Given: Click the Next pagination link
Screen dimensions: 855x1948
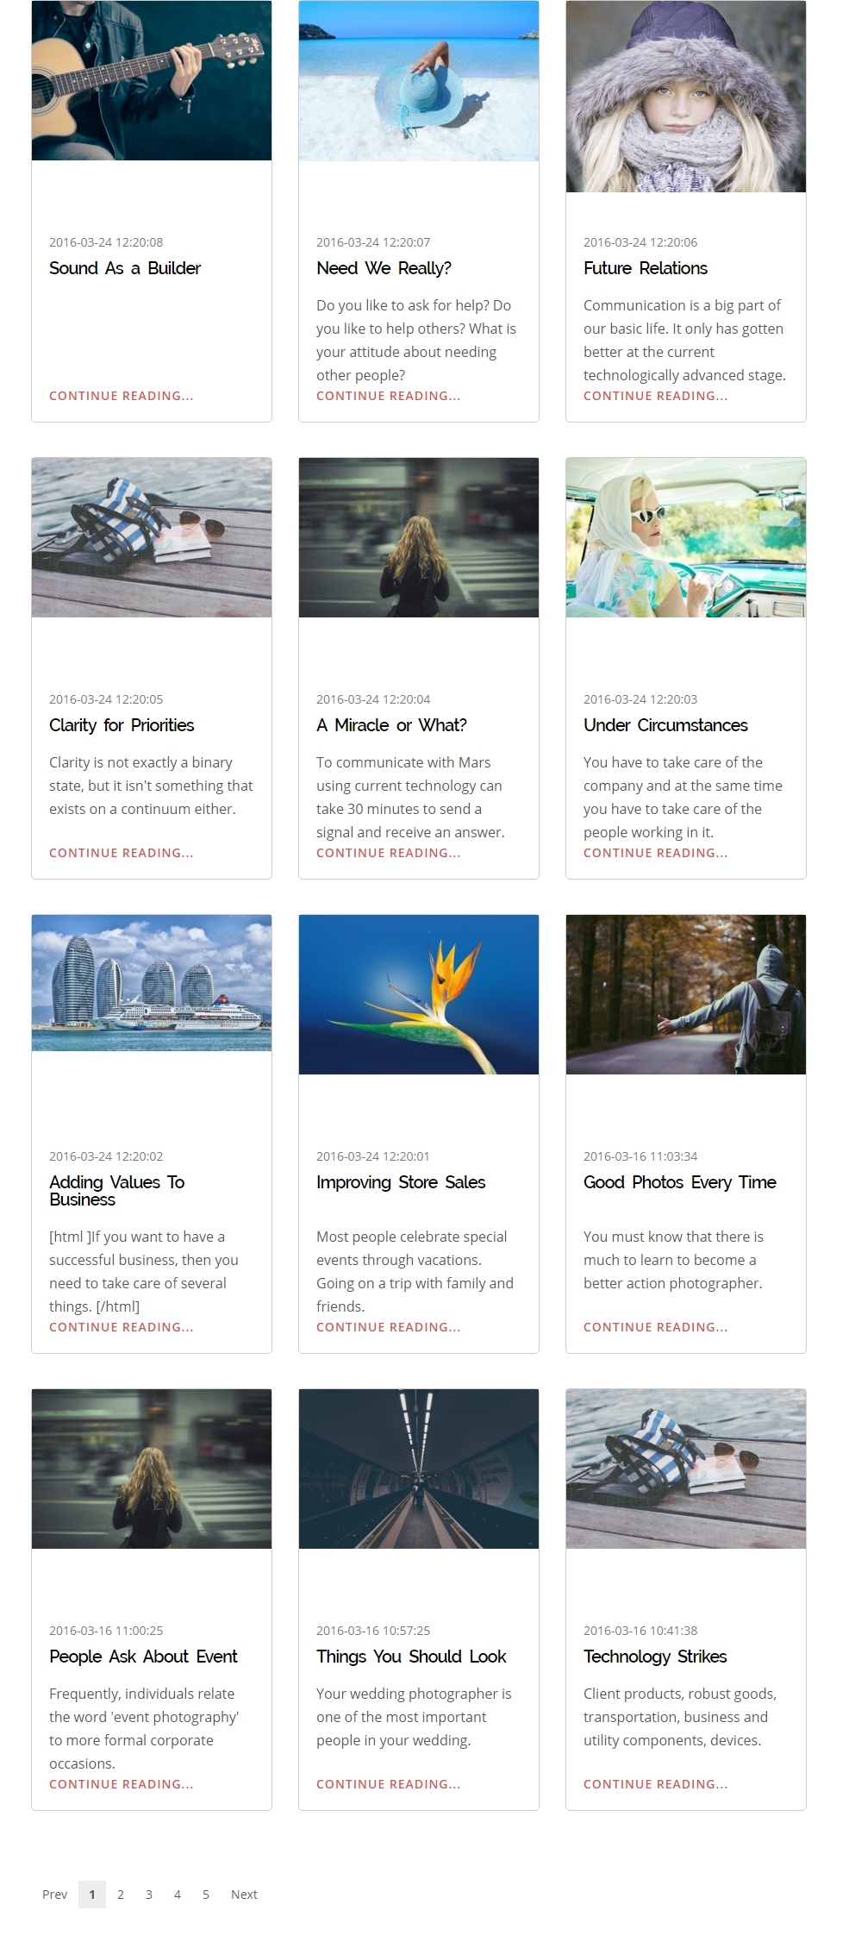Looking at the screenshot, I should click(244, 1895).
